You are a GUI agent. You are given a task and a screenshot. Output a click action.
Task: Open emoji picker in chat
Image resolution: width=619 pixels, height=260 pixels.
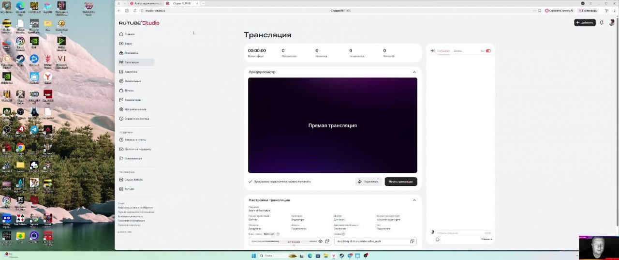438,239
